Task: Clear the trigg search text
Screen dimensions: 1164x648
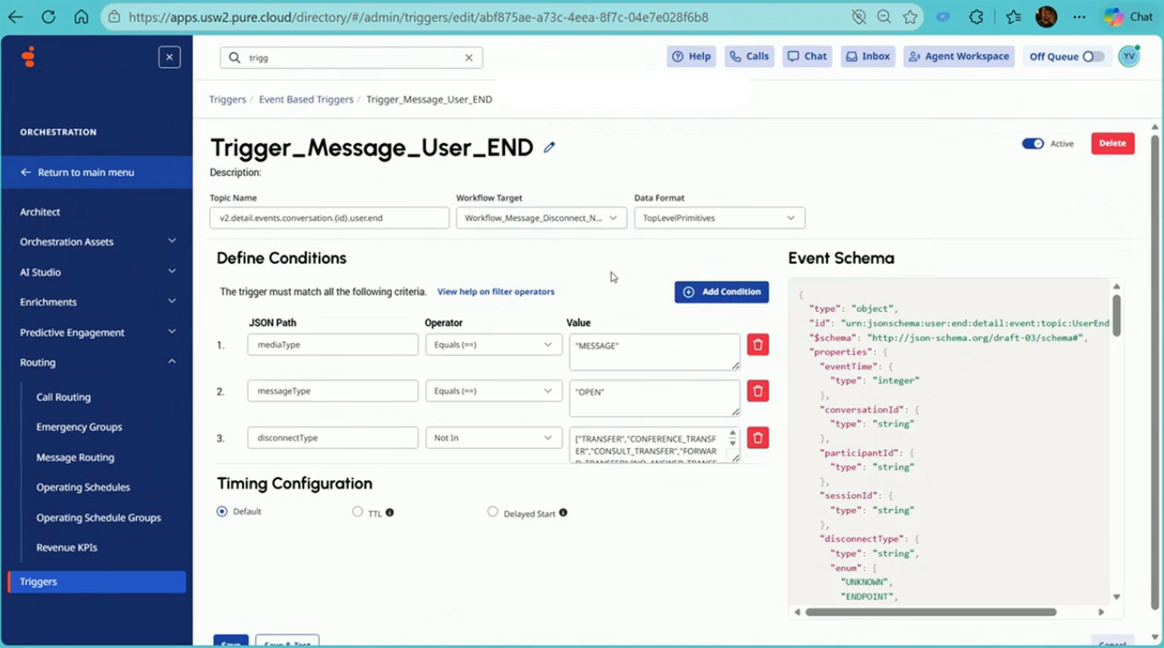Action: (x=469, y=58)
